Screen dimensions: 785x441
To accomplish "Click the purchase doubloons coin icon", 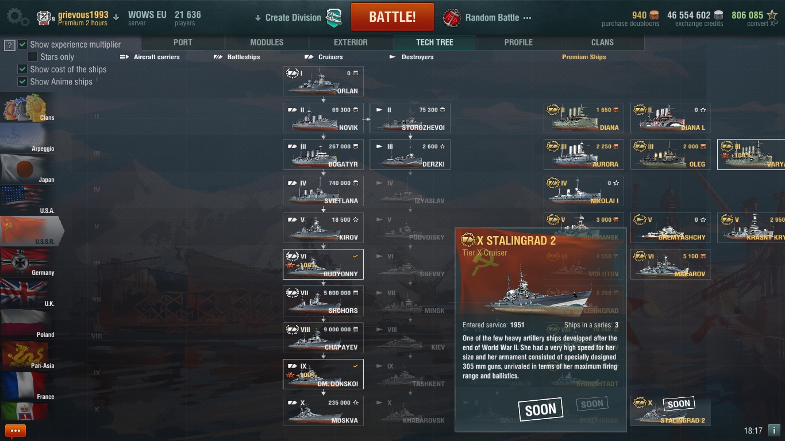I will point(654,15).
